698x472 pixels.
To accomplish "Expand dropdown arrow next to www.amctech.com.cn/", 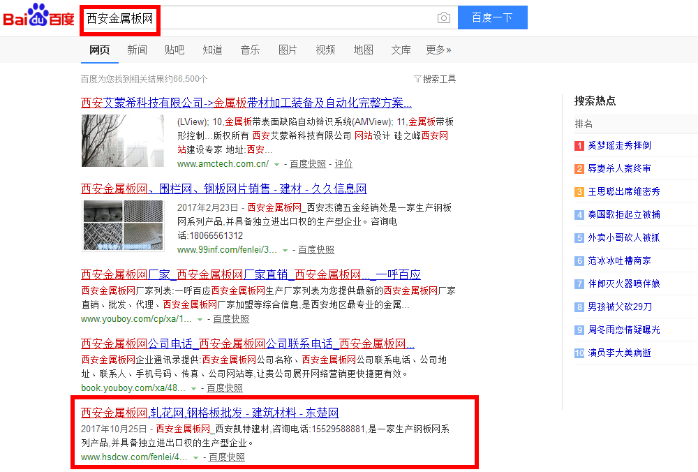I will [276, 164].
